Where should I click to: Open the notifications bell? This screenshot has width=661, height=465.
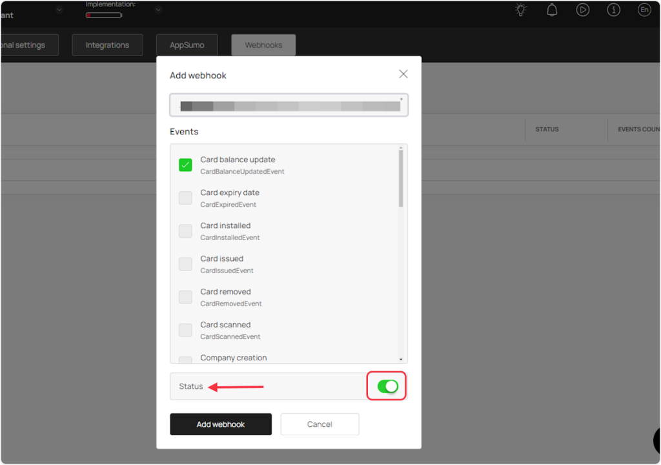(552, 10)
